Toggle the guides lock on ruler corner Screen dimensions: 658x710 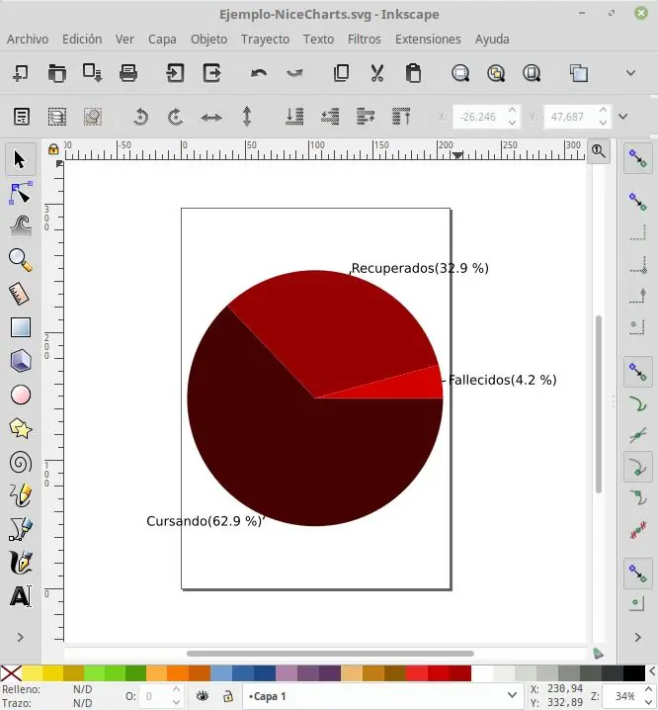tap(53, 149)
